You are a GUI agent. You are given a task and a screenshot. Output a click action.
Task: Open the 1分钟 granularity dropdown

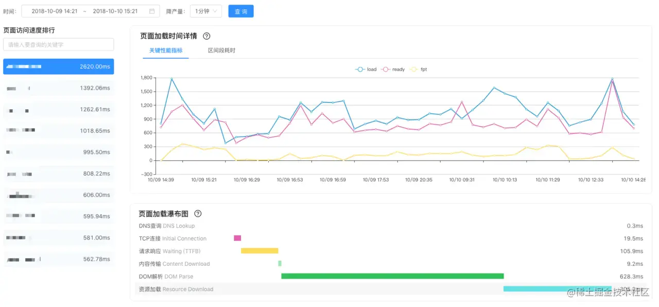click(206, 11)
